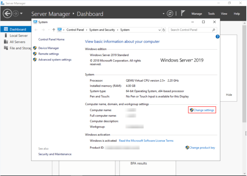247x176 pixels.
Task: Click shield icon beside Change product key
Action: click(187, 148)
